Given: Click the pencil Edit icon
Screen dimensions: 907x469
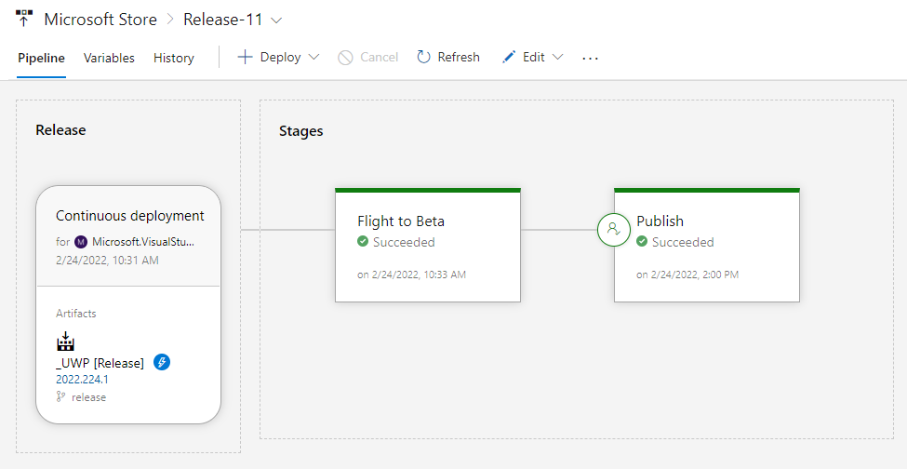Looking at the screenshot, I should [508, 58].
